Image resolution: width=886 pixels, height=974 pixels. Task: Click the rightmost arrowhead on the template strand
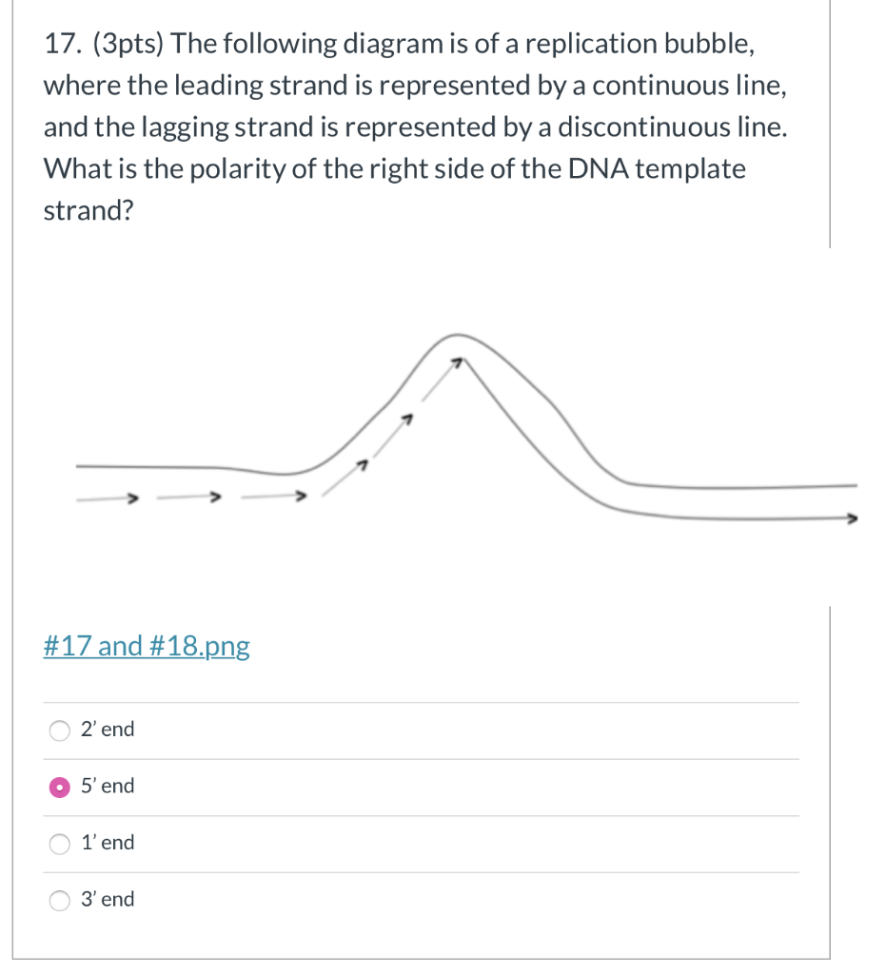(854, 519)
